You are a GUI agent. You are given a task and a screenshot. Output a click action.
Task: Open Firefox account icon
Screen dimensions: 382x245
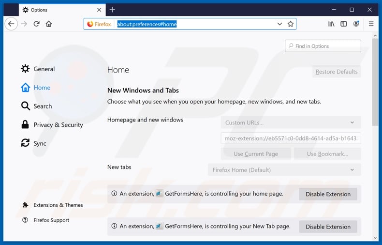[x=356, y=24]
